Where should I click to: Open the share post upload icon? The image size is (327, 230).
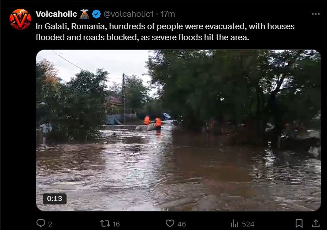coord(316,223)
